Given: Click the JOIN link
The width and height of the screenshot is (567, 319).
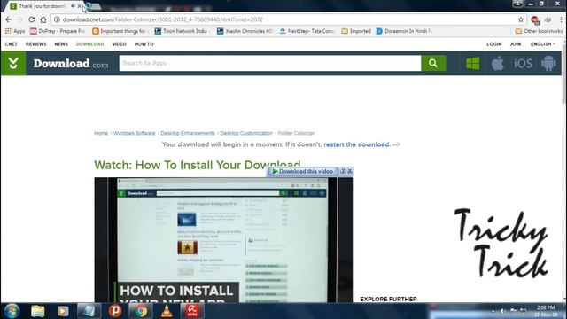Looking at the screenshot, I should pyautogui.click(x=516, y=44).
